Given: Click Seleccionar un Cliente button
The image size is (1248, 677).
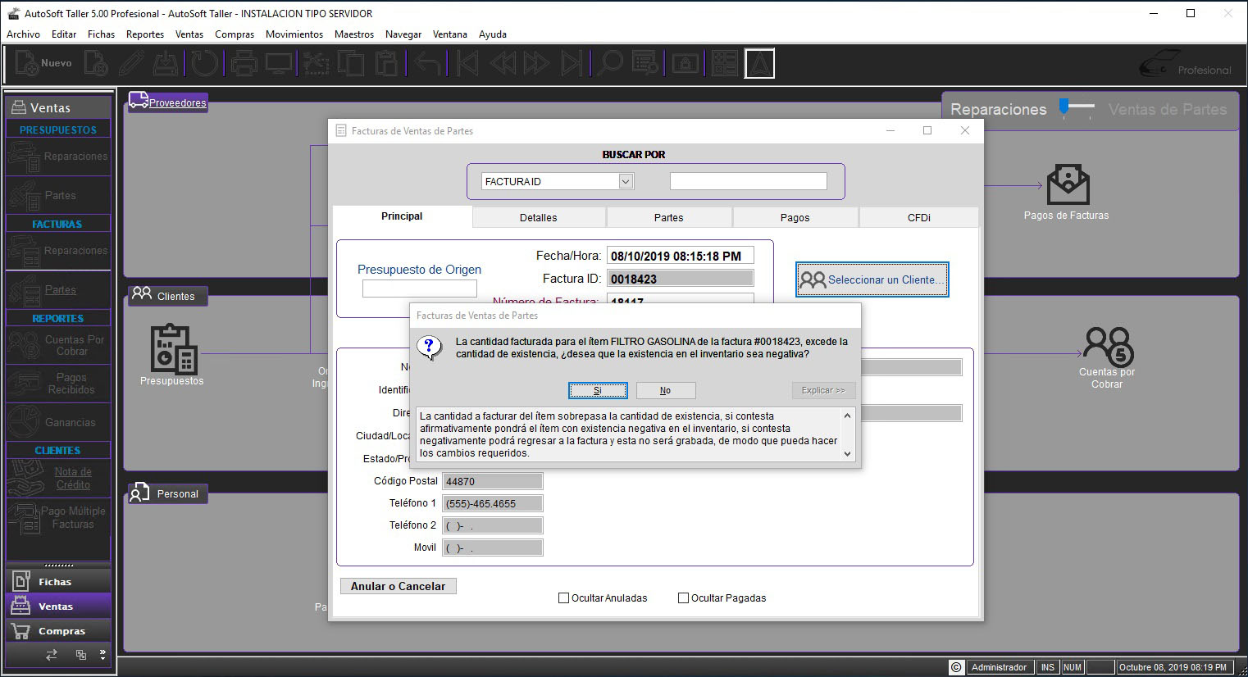Looking at the screenshot, I should coord(872,279).
